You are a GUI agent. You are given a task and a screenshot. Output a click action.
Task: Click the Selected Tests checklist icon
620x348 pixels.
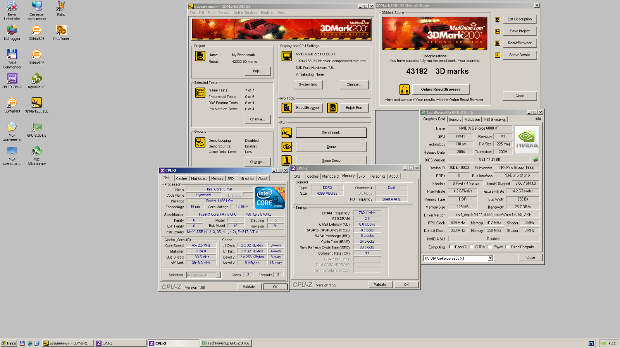tap(200, 93)
